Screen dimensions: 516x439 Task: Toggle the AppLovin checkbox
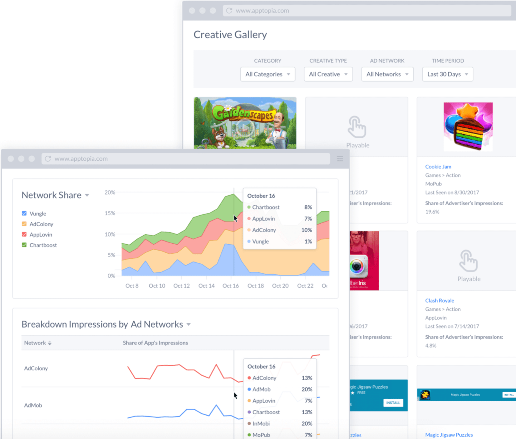coord(24,234)
